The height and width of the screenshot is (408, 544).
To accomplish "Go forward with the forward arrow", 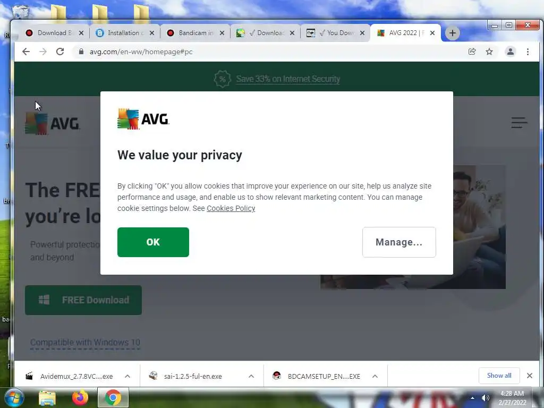I will [x=42, y=52].
